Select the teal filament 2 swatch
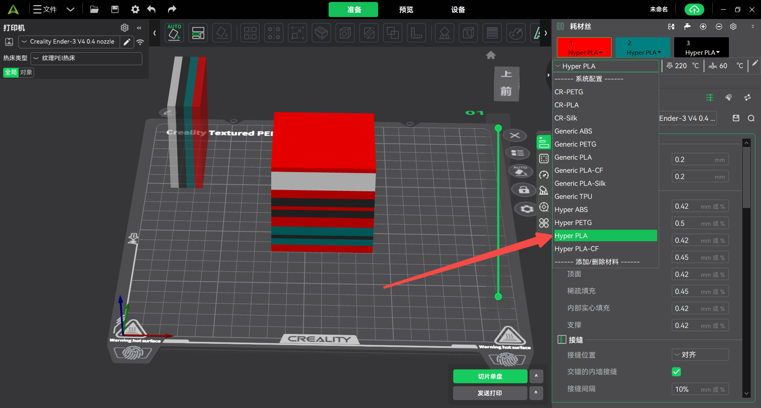 [641, 48]
